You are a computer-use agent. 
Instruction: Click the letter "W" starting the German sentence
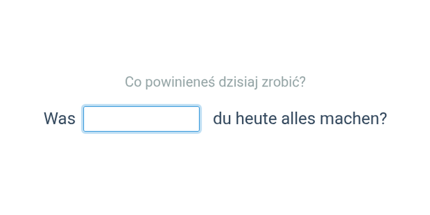click(50, 119)
